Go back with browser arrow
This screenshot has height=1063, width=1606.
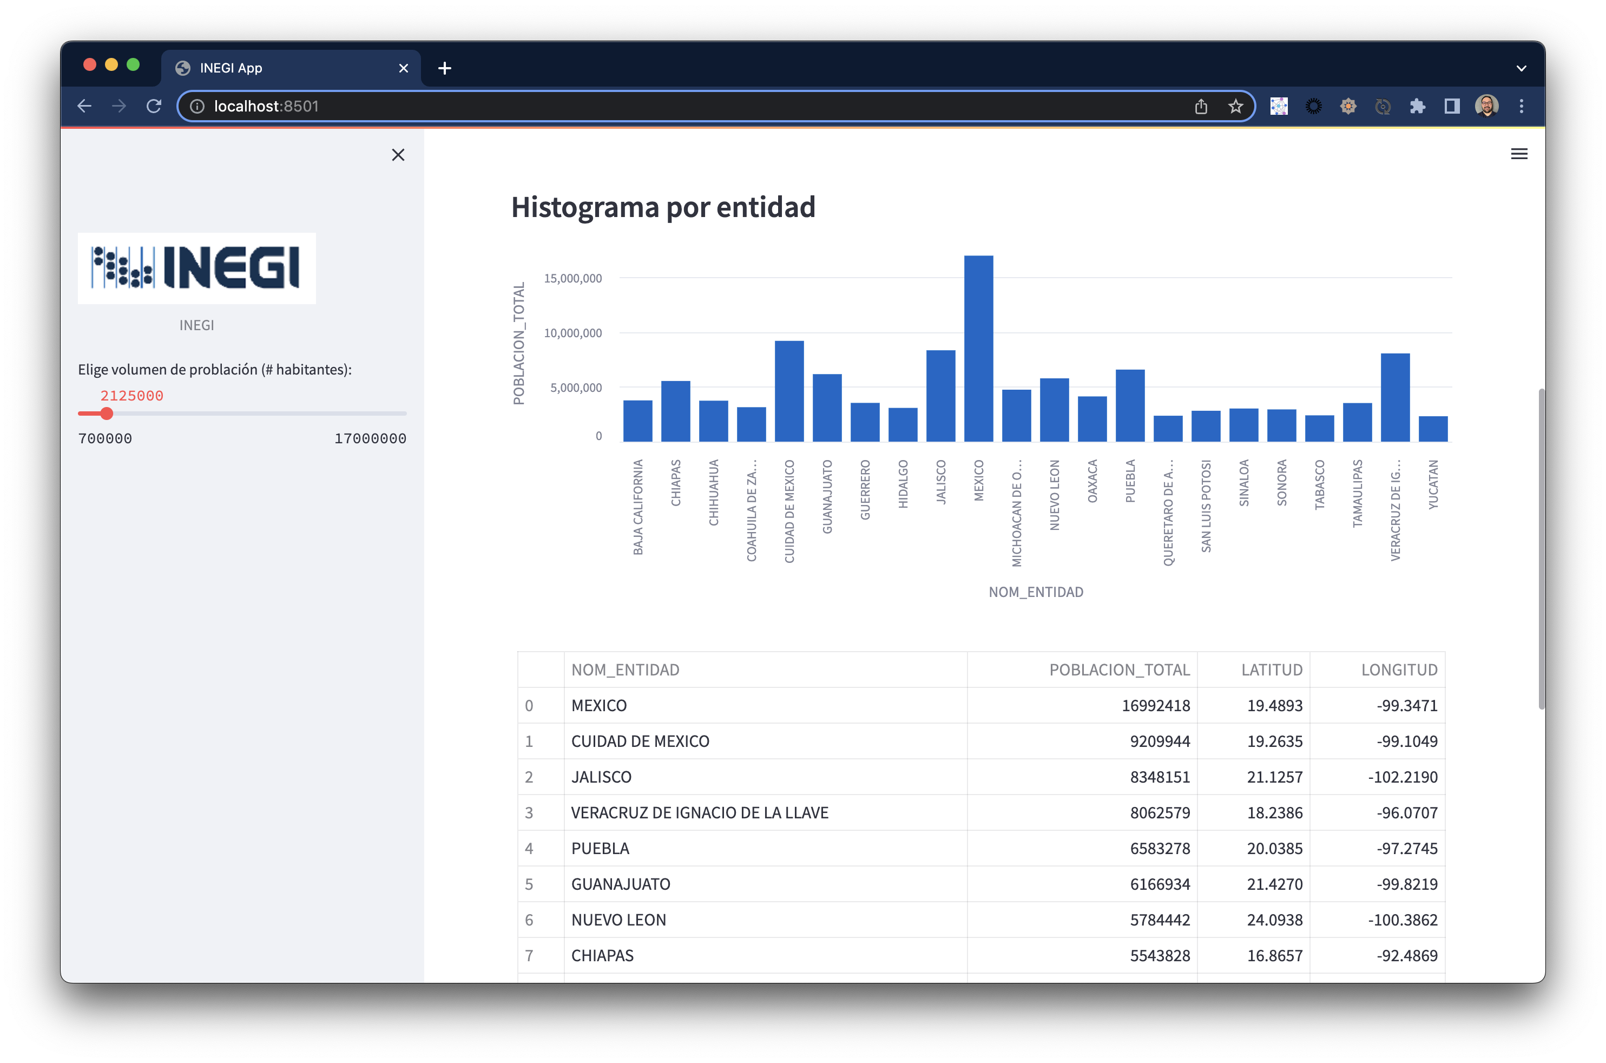point(85,107)
